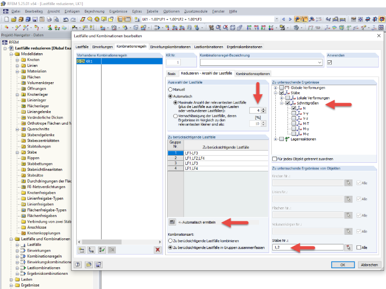Click the zoom magnifier with plus icon
Screen dimensions: 386x289
pos(218,27)
